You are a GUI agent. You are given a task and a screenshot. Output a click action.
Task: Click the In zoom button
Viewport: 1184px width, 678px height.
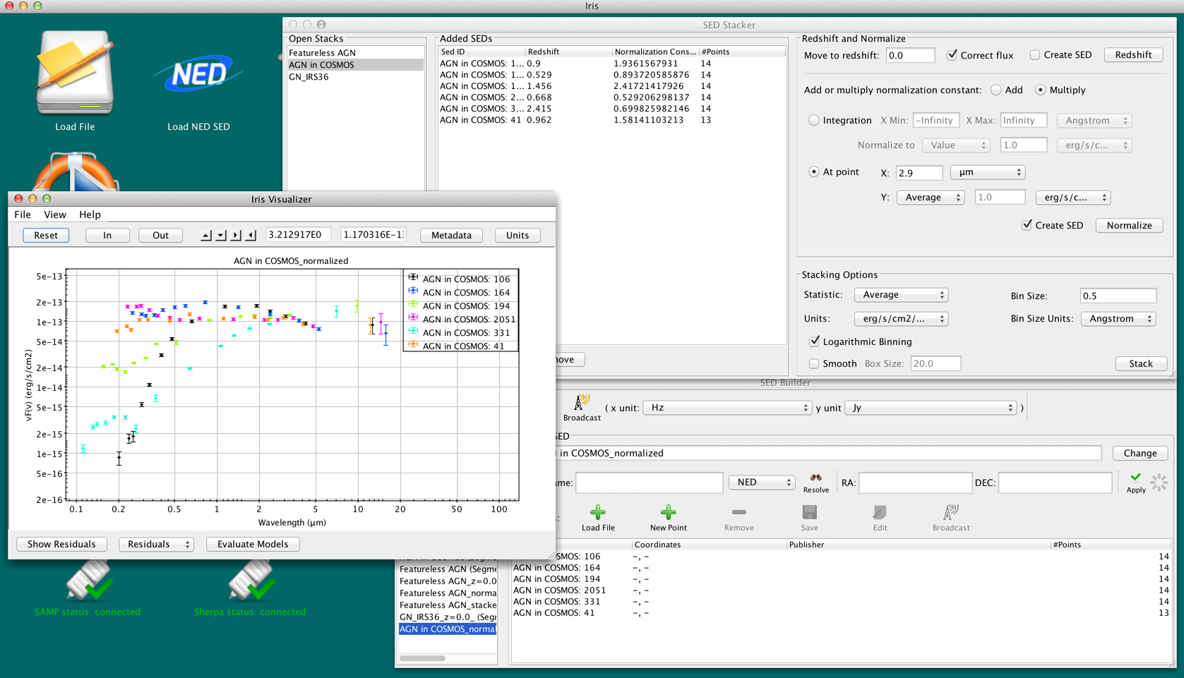(107, 235)
